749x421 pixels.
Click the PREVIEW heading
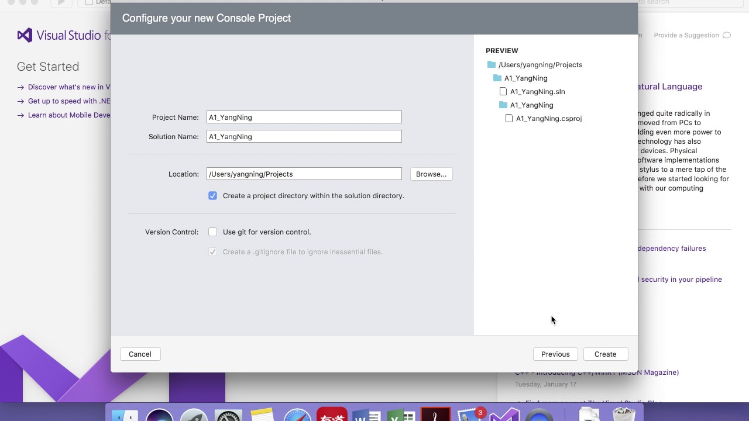pos(501,51)
